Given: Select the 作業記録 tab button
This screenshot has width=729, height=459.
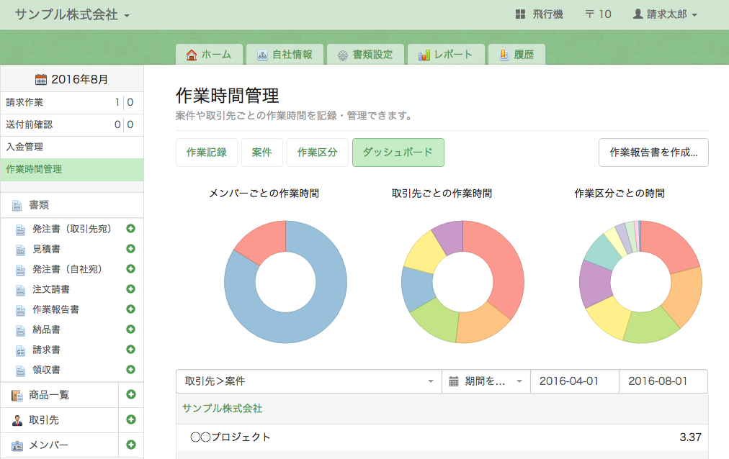Looking at the screenshot, I should (x=206, y=153).
